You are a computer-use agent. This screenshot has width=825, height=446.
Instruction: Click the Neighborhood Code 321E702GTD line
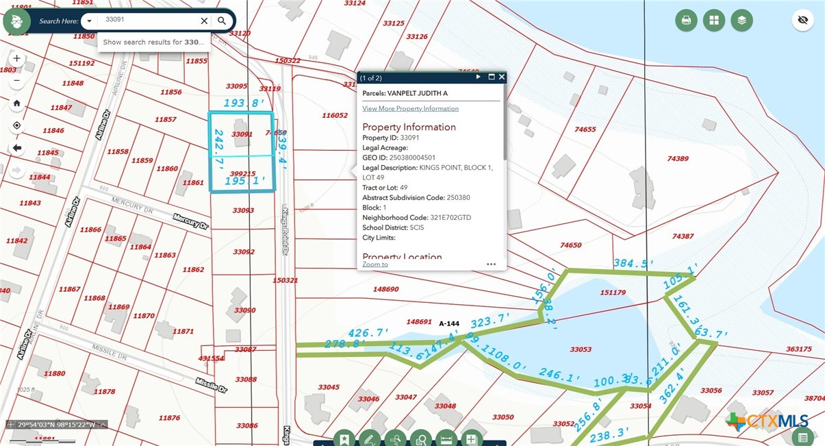click(416, 217)
